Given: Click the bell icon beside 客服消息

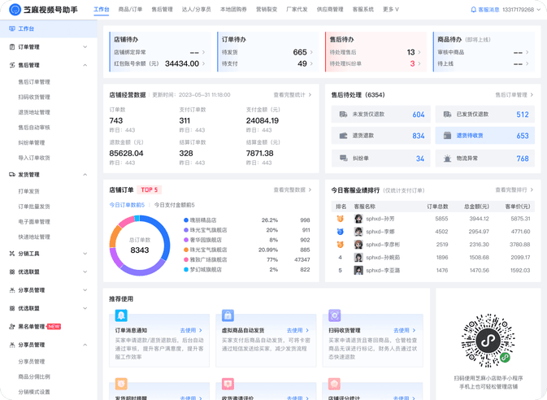Looking at the screenshot, I should (474, 10).
